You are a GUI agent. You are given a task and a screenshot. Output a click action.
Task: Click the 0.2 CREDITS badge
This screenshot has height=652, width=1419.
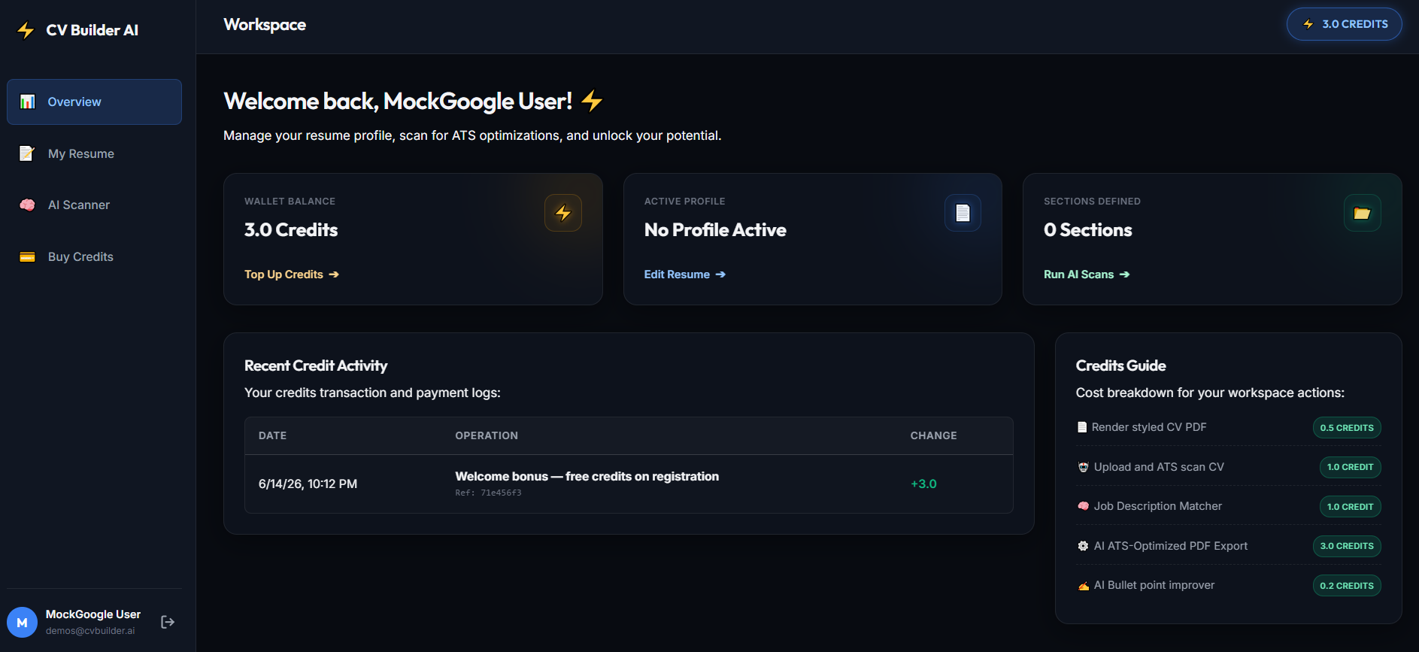pyautogui.click(x=1346, y=586)
